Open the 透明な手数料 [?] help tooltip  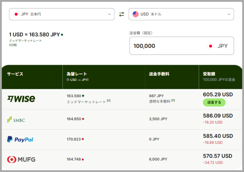173,100
